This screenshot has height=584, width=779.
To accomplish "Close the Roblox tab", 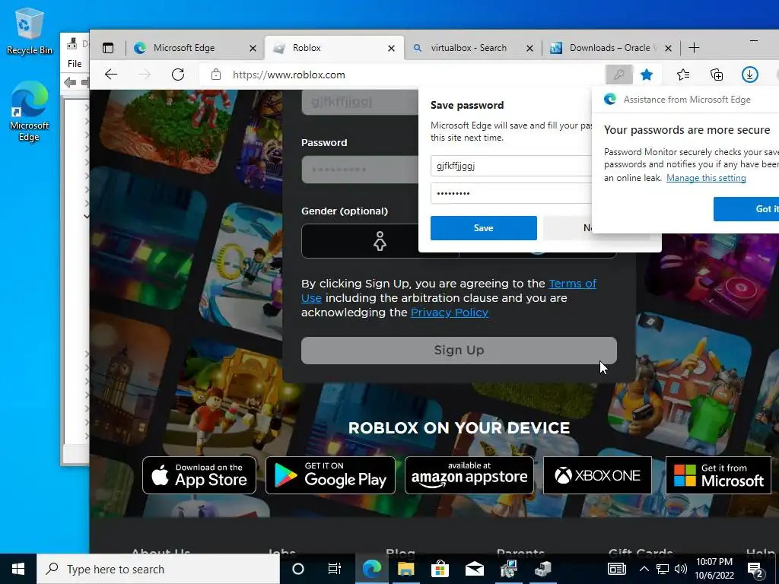I will 391,48.
